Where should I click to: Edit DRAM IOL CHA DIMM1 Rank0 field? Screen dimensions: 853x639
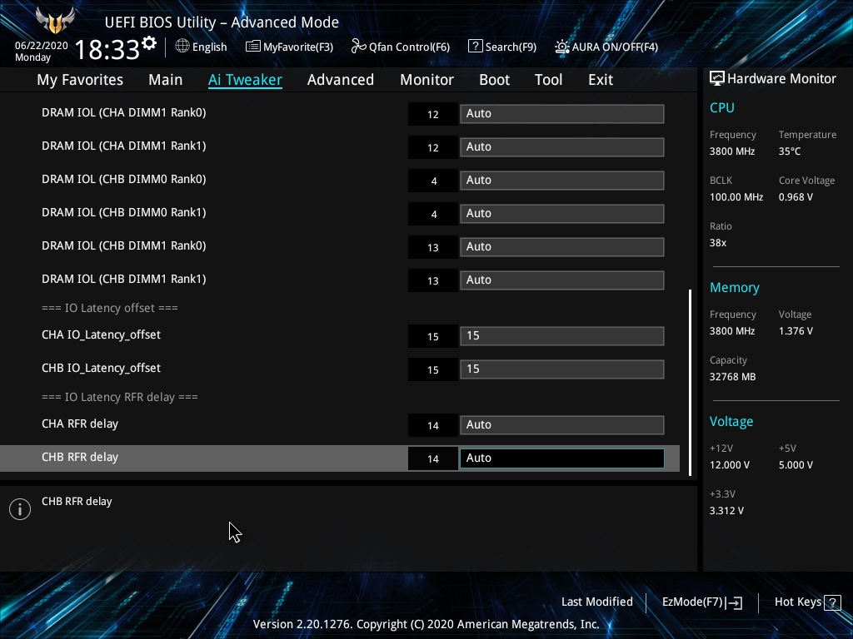click(562, 113)
